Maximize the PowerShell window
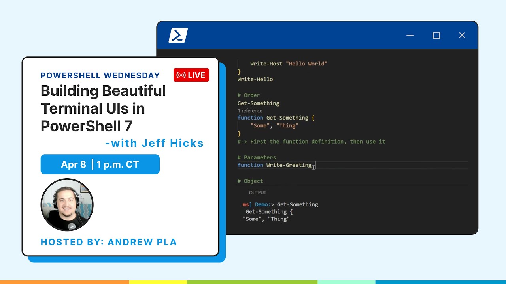Screen dimensions: 506x284 coord(436,35)
